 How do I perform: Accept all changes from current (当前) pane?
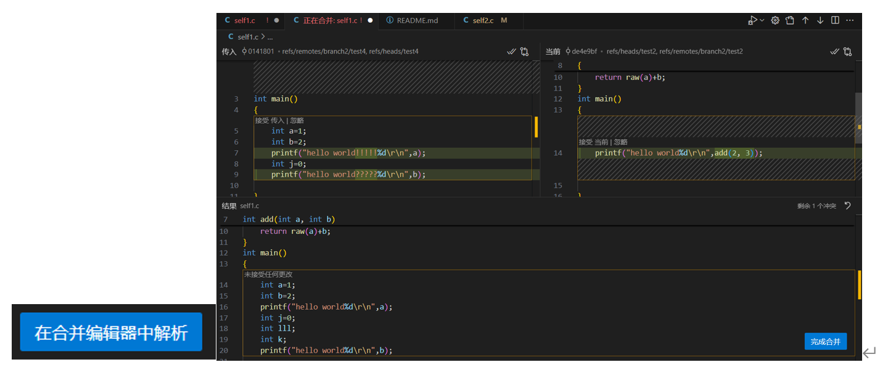click(x=834, y=52)
